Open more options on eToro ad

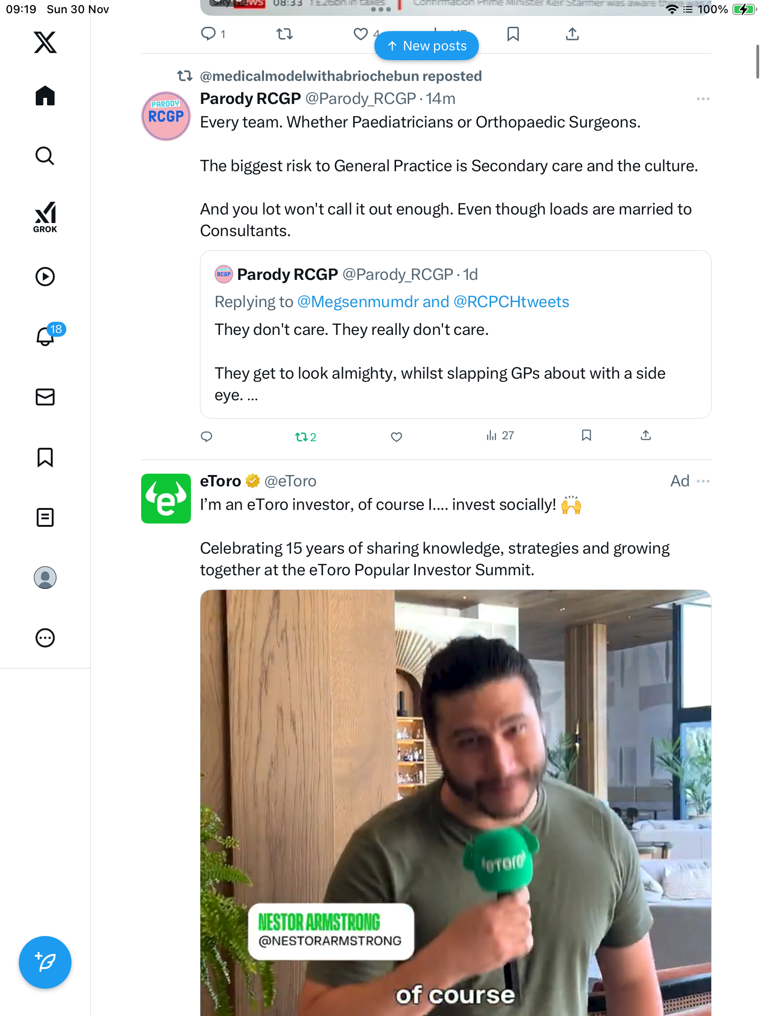703,481
